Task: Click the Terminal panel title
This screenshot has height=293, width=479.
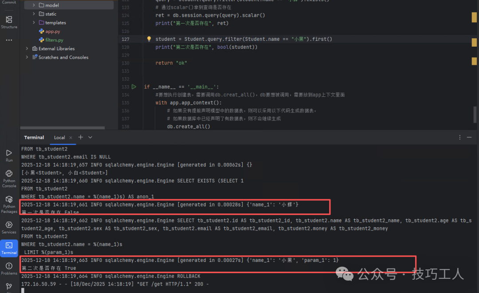Action: 34,138
